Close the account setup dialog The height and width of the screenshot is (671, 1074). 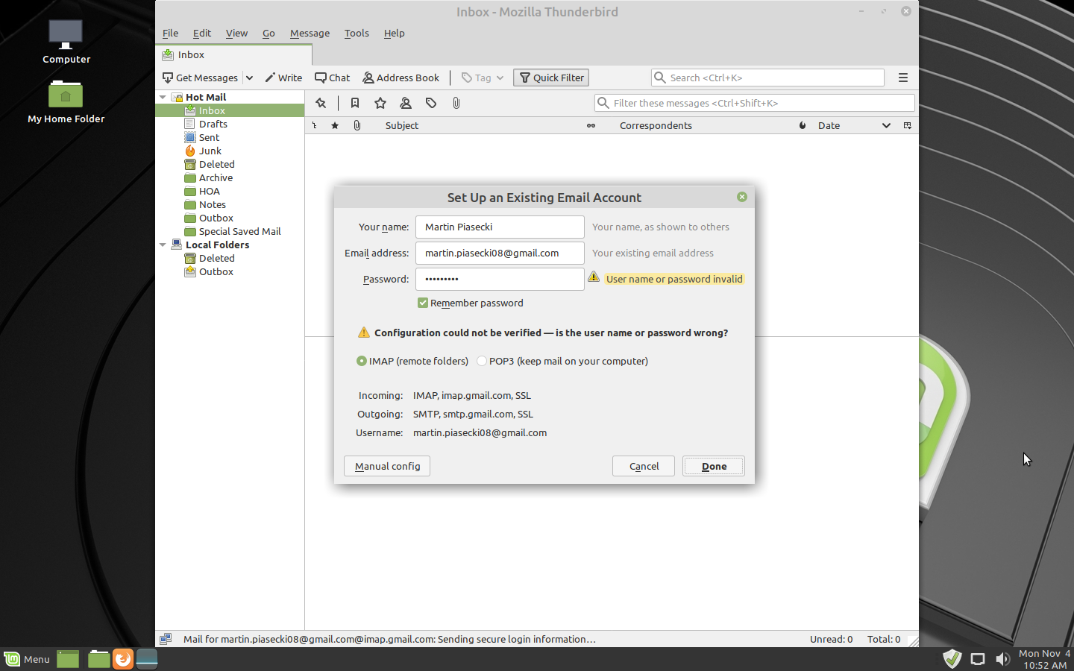pyautogui.click(x=742, y=197)
